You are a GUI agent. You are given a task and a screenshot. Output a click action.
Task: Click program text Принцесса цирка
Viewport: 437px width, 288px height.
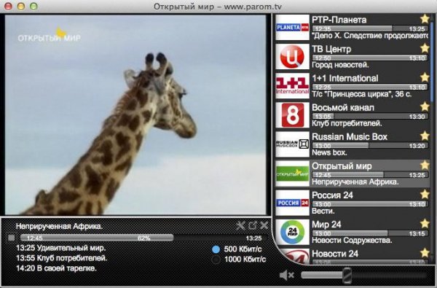pos(361,94)
